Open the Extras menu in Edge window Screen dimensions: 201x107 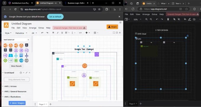click(x=155, y=14)
